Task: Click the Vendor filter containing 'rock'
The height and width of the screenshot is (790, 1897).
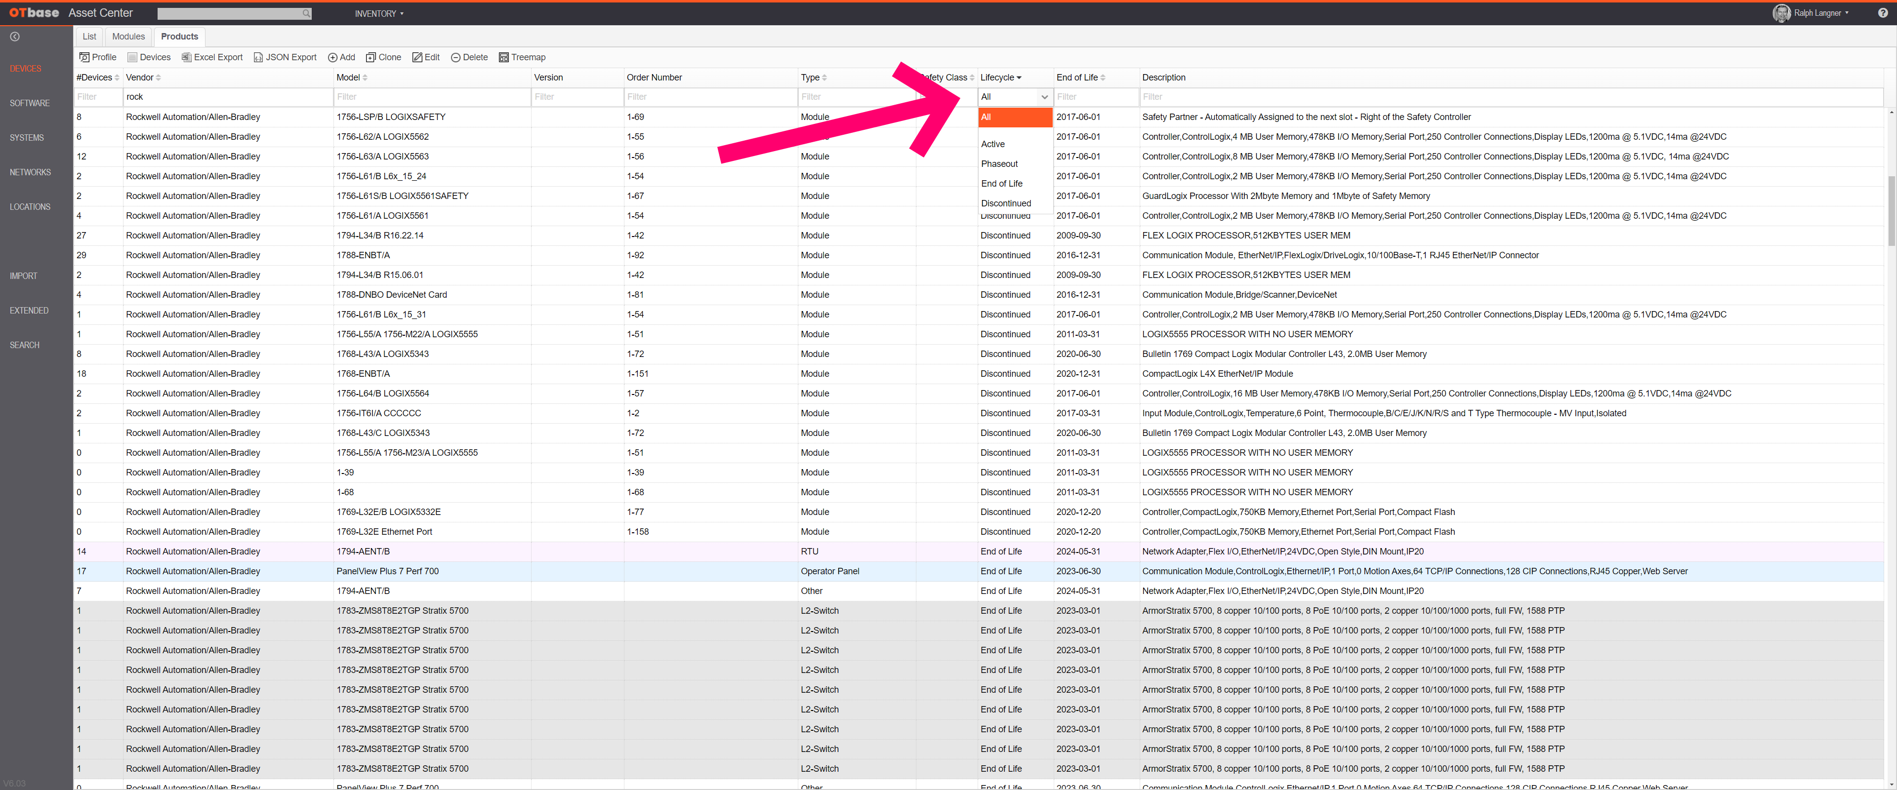Action: click(x=228, y=97)
